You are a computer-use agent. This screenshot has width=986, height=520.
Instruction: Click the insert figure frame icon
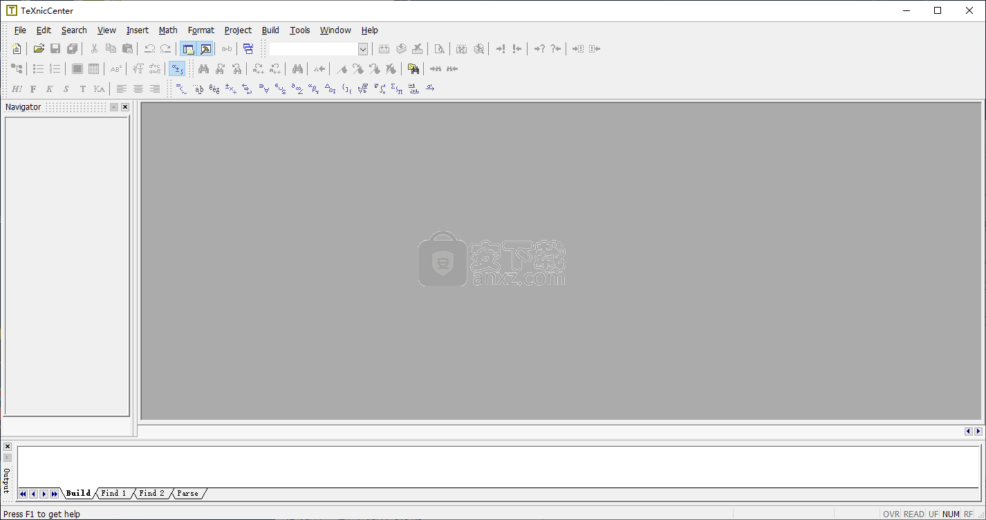77,69
